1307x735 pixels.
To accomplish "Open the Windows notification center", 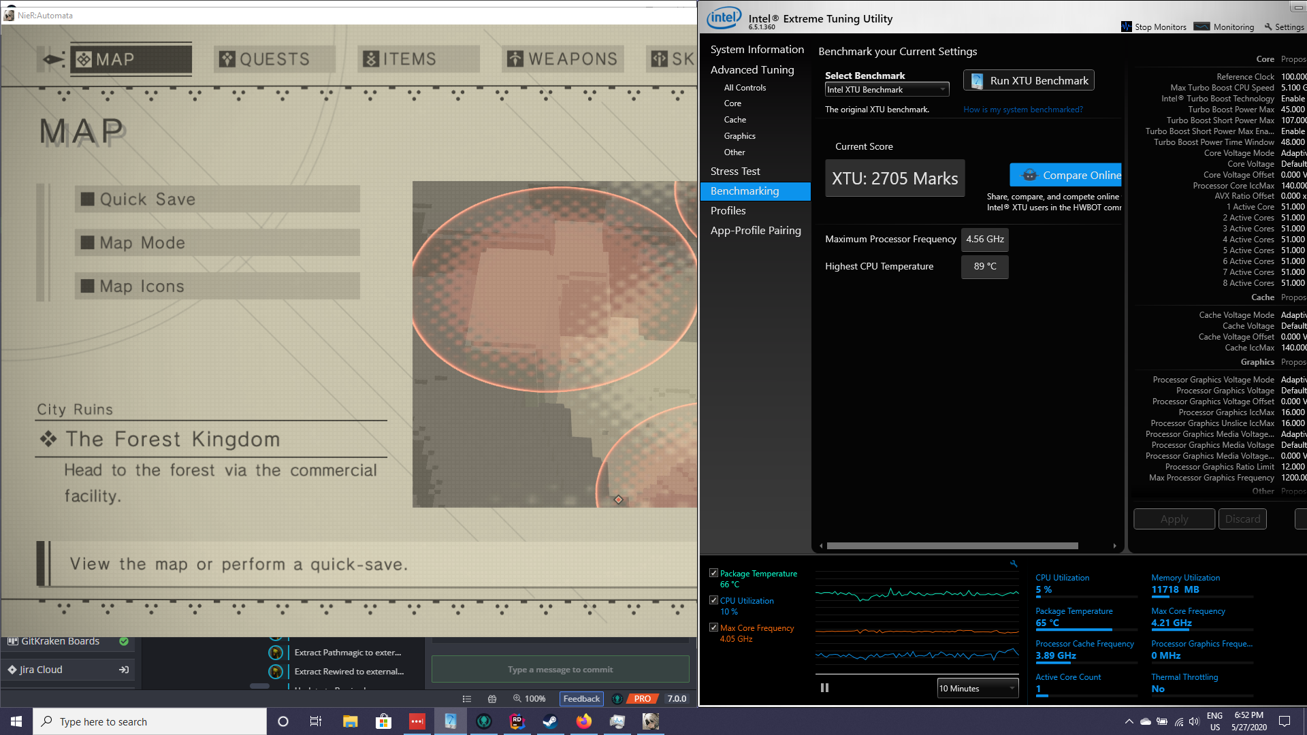I will pos(1285,721).
